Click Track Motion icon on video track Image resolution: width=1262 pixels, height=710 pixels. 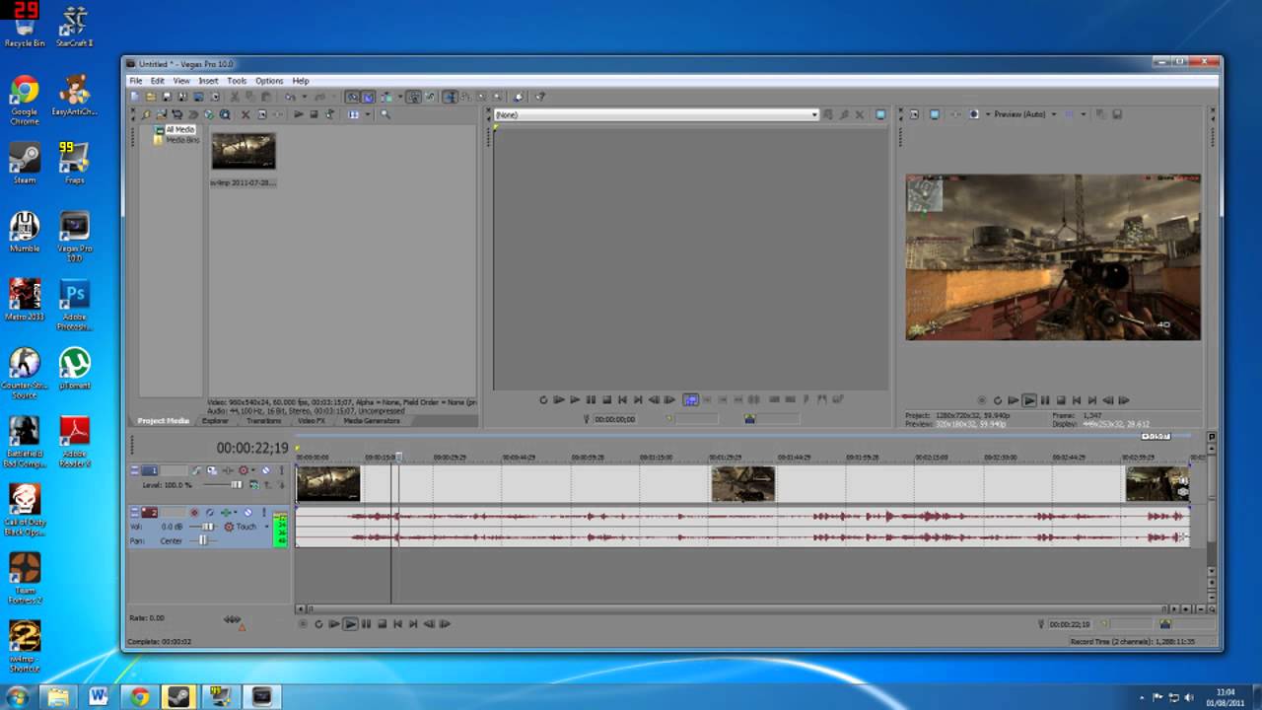click(211, 470)
